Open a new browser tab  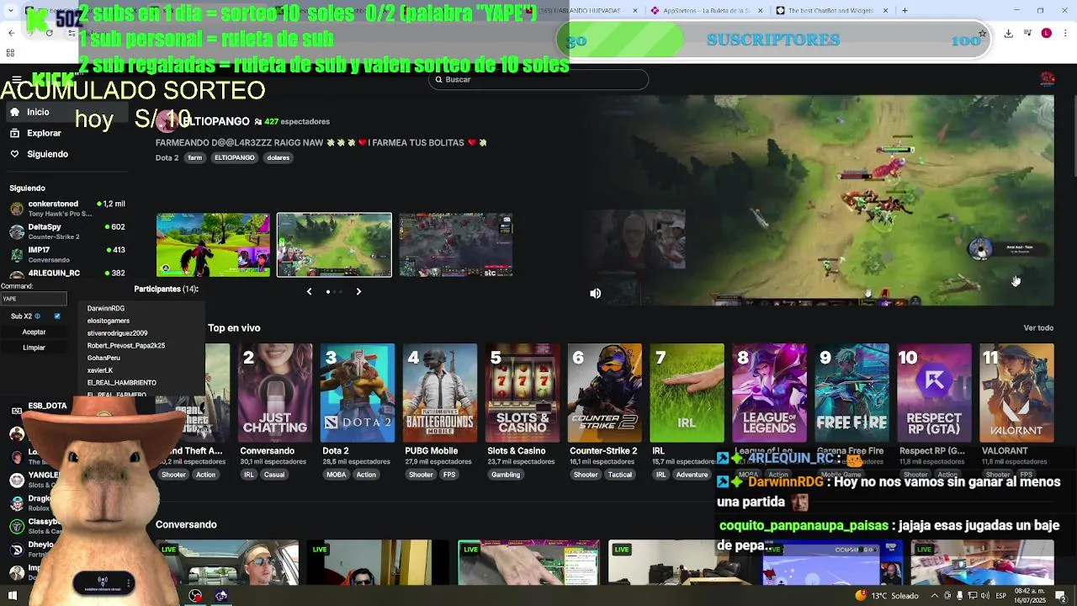[x=905, y=11]
